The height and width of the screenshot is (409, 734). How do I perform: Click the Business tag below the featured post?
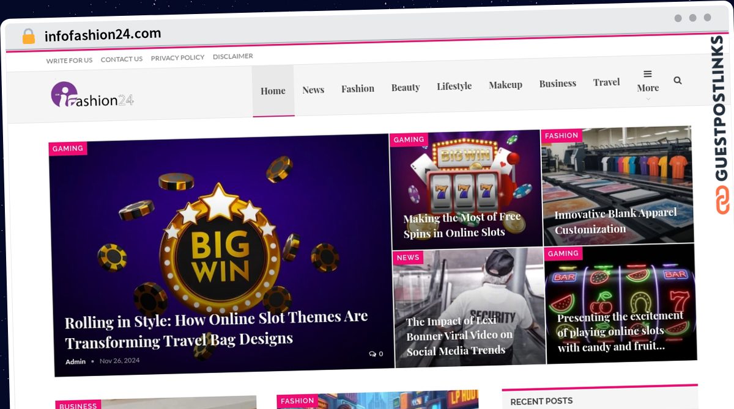click(x=78, y=405)
